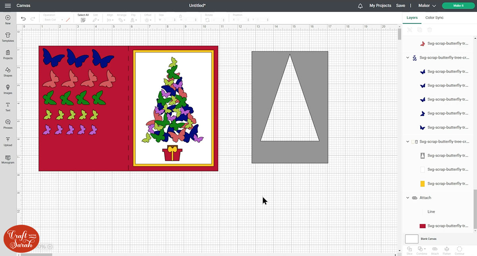Open the Shapes tool

8,72
